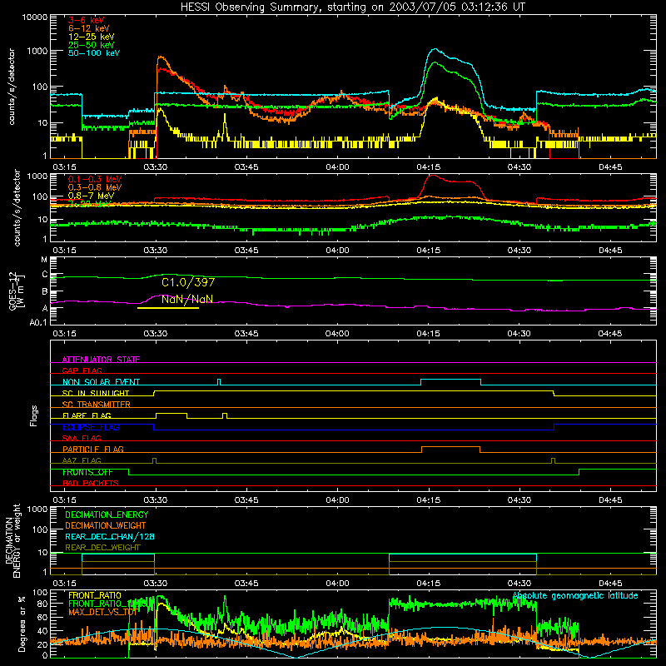Click the Absolute geomagnetic latitude label
The image size is (666, 666).
[575, 595]
